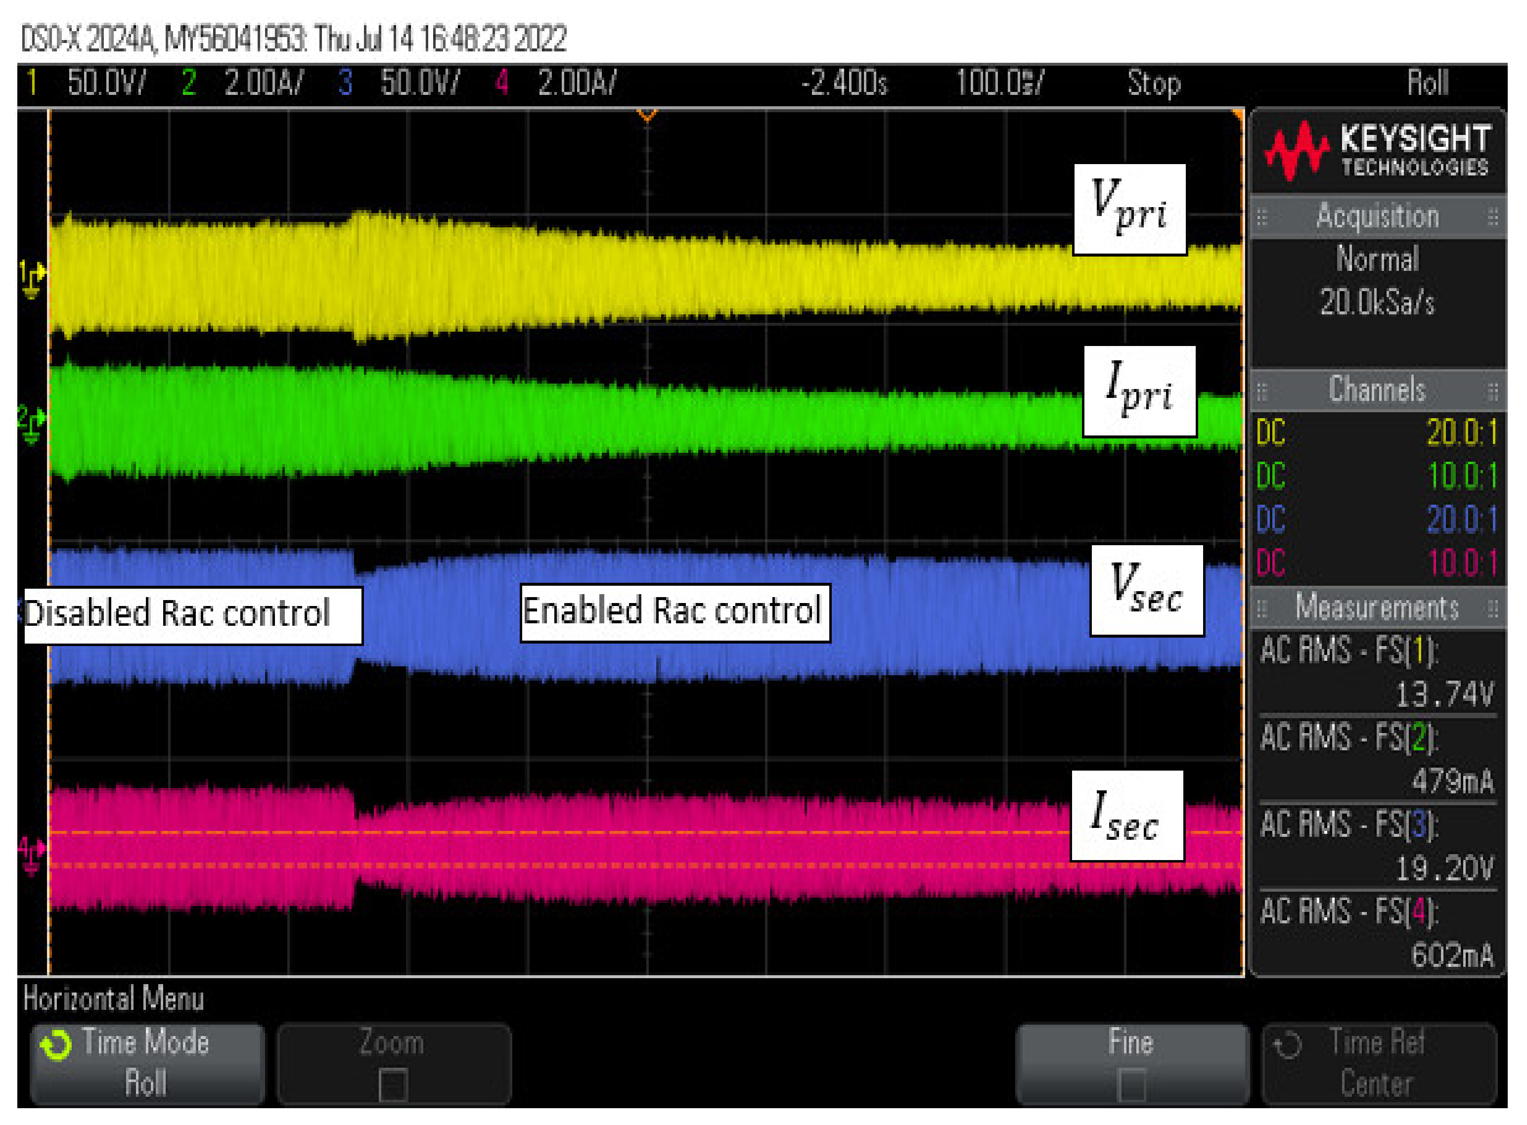The width and height of the screenshot is (1527, 1125).
Task: Click the grip icon left of Acquisition header
Action: pos(1261,217)
